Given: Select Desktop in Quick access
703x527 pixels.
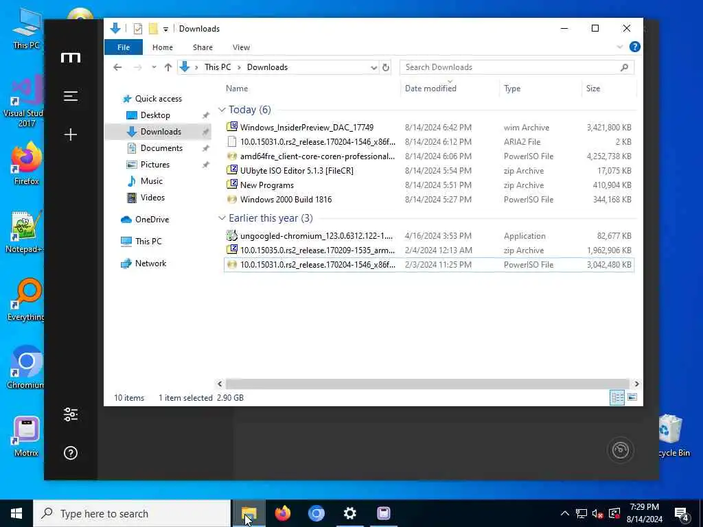Looking at the screenshot, I should click(155, 115).
